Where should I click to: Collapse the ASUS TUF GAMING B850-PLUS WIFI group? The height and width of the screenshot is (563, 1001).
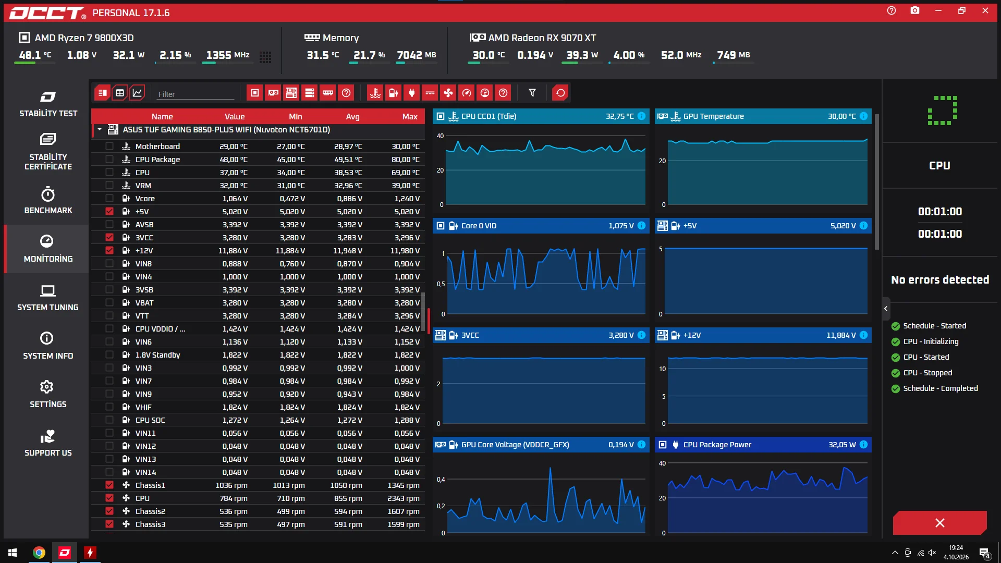(100, 130)
